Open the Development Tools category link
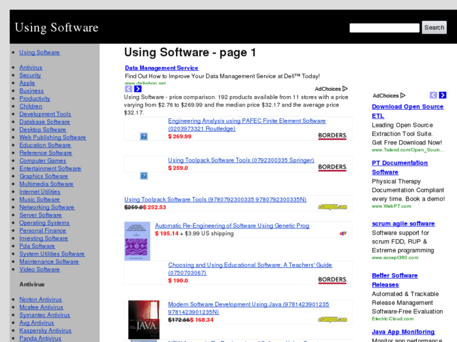The height and width of the screenshot is (342, 457). (x=45, y=114)
